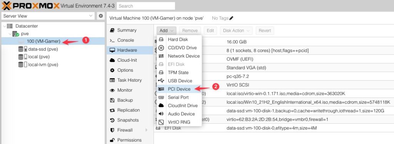Viewport: 394px width, 144px height.
Task: Click the Proxmox logo
Action: tap(31, 5)
